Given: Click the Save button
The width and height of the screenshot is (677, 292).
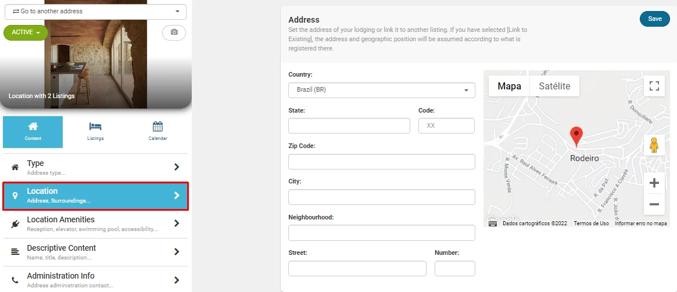Looking at the screenshot, I should tap(654, 19).
